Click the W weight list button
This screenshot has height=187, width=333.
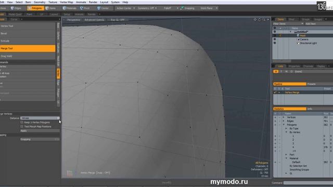(276, 72)
